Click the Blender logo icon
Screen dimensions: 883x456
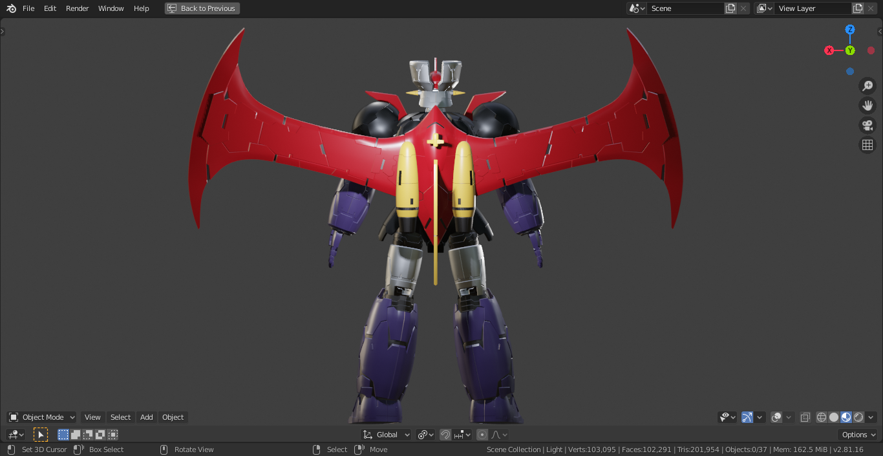tap(12, 8)
